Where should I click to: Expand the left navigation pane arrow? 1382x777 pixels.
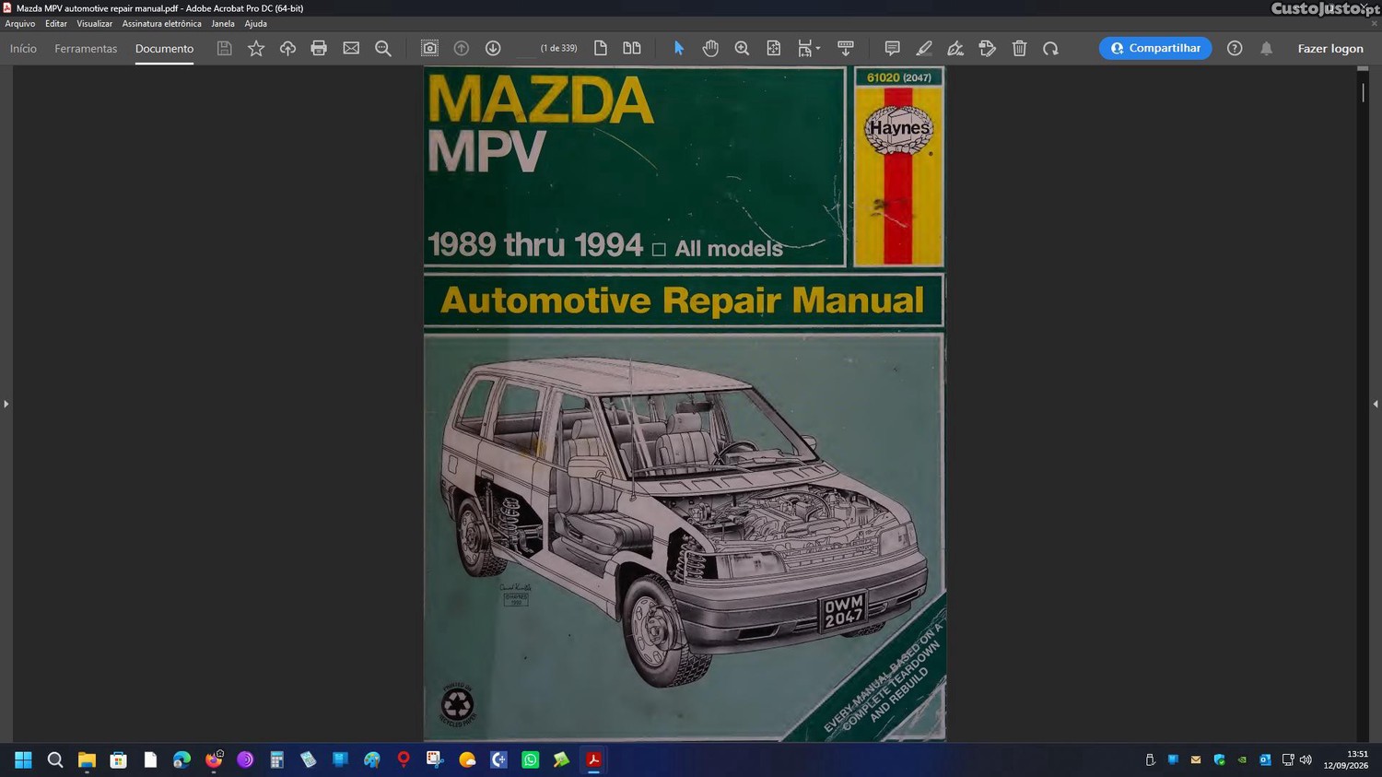[6, 404]
